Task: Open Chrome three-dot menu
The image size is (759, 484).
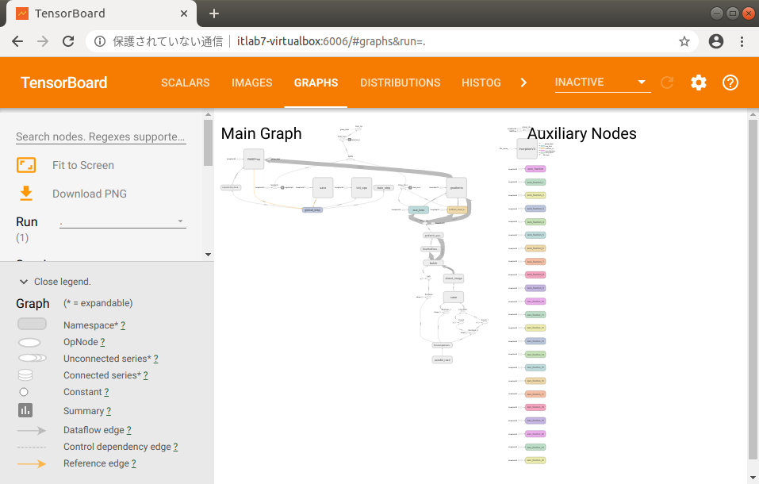Action: pyautogui.click(x=742, y=42)
